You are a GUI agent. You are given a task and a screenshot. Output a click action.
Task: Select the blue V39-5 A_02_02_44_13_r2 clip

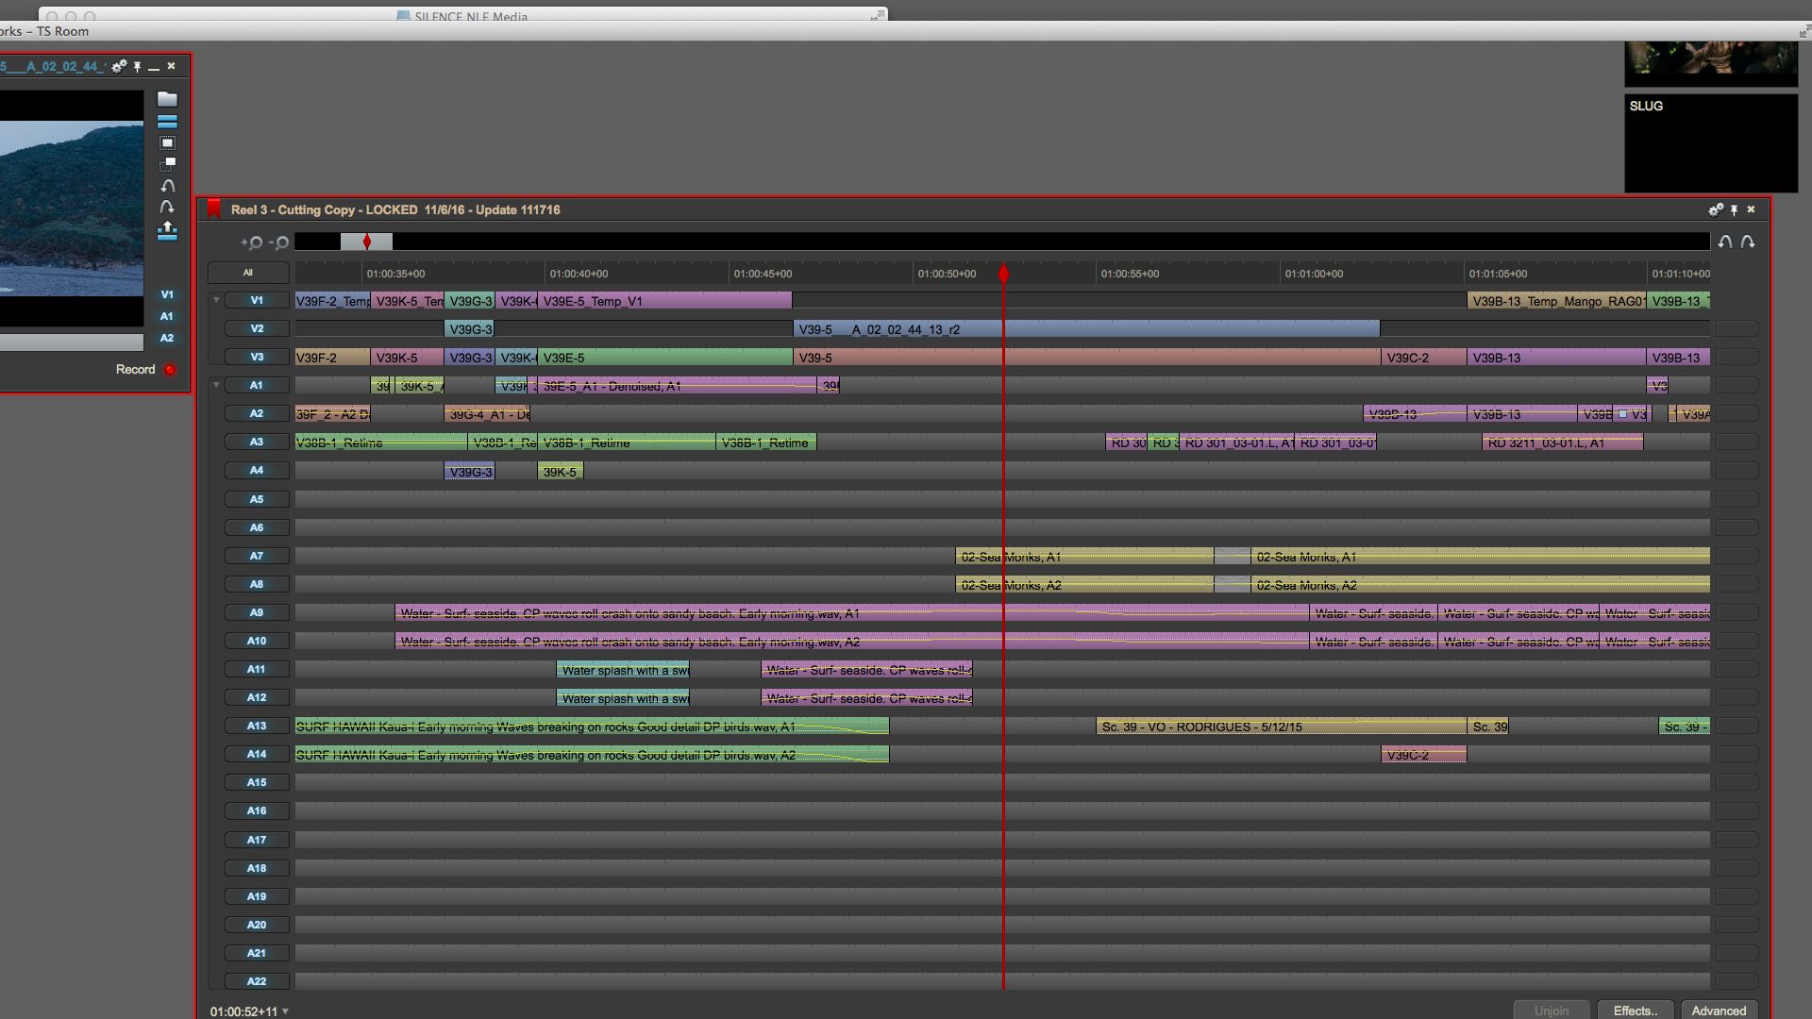click(x=1086, y=329)
